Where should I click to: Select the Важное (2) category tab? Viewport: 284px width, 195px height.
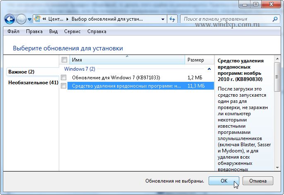[33, 72]
